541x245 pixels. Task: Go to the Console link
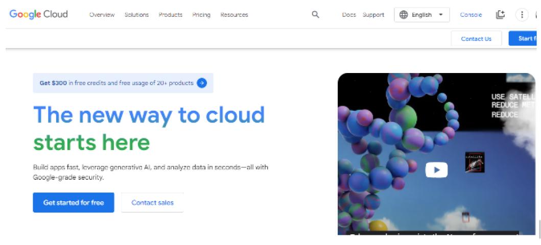[x=471, y=15]
